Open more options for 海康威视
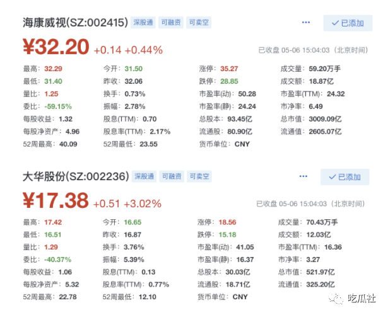This screenshot has width=388, height=315. tap(306, 23)
